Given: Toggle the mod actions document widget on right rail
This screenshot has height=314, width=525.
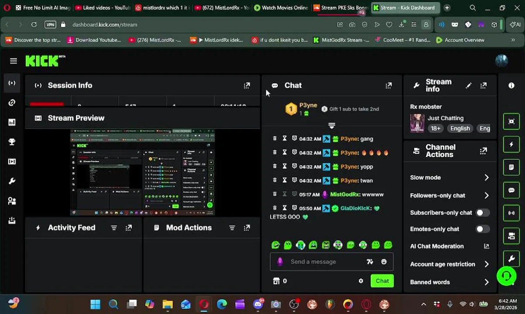Looking at the screenshot, I should pos(511,167).
